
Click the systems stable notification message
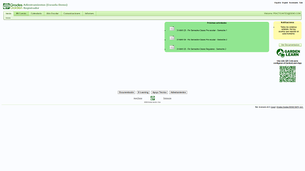pyautogui.click(x=289, y=30)
